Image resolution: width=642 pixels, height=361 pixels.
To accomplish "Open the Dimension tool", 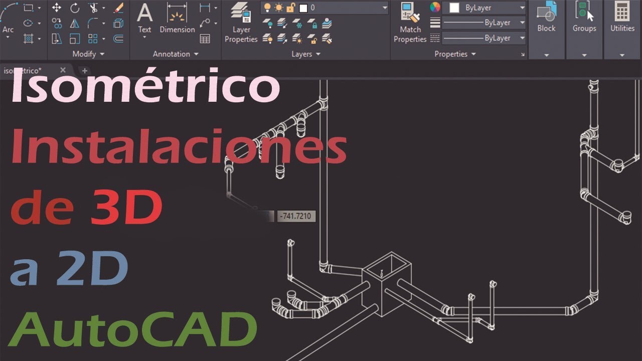I will point(177,18).
